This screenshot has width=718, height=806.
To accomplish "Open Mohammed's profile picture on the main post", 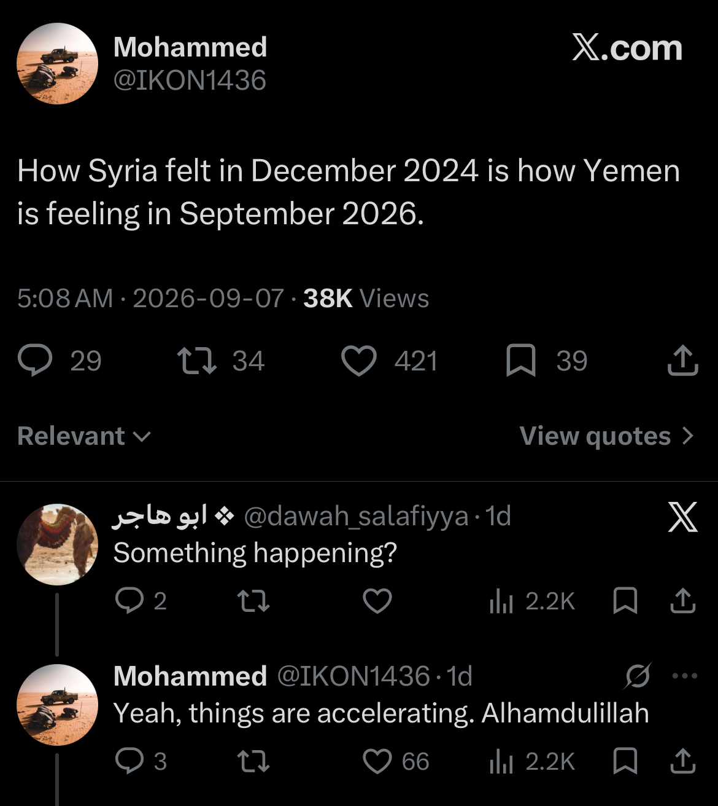I will pyautogui.click(x=57, y=63).
